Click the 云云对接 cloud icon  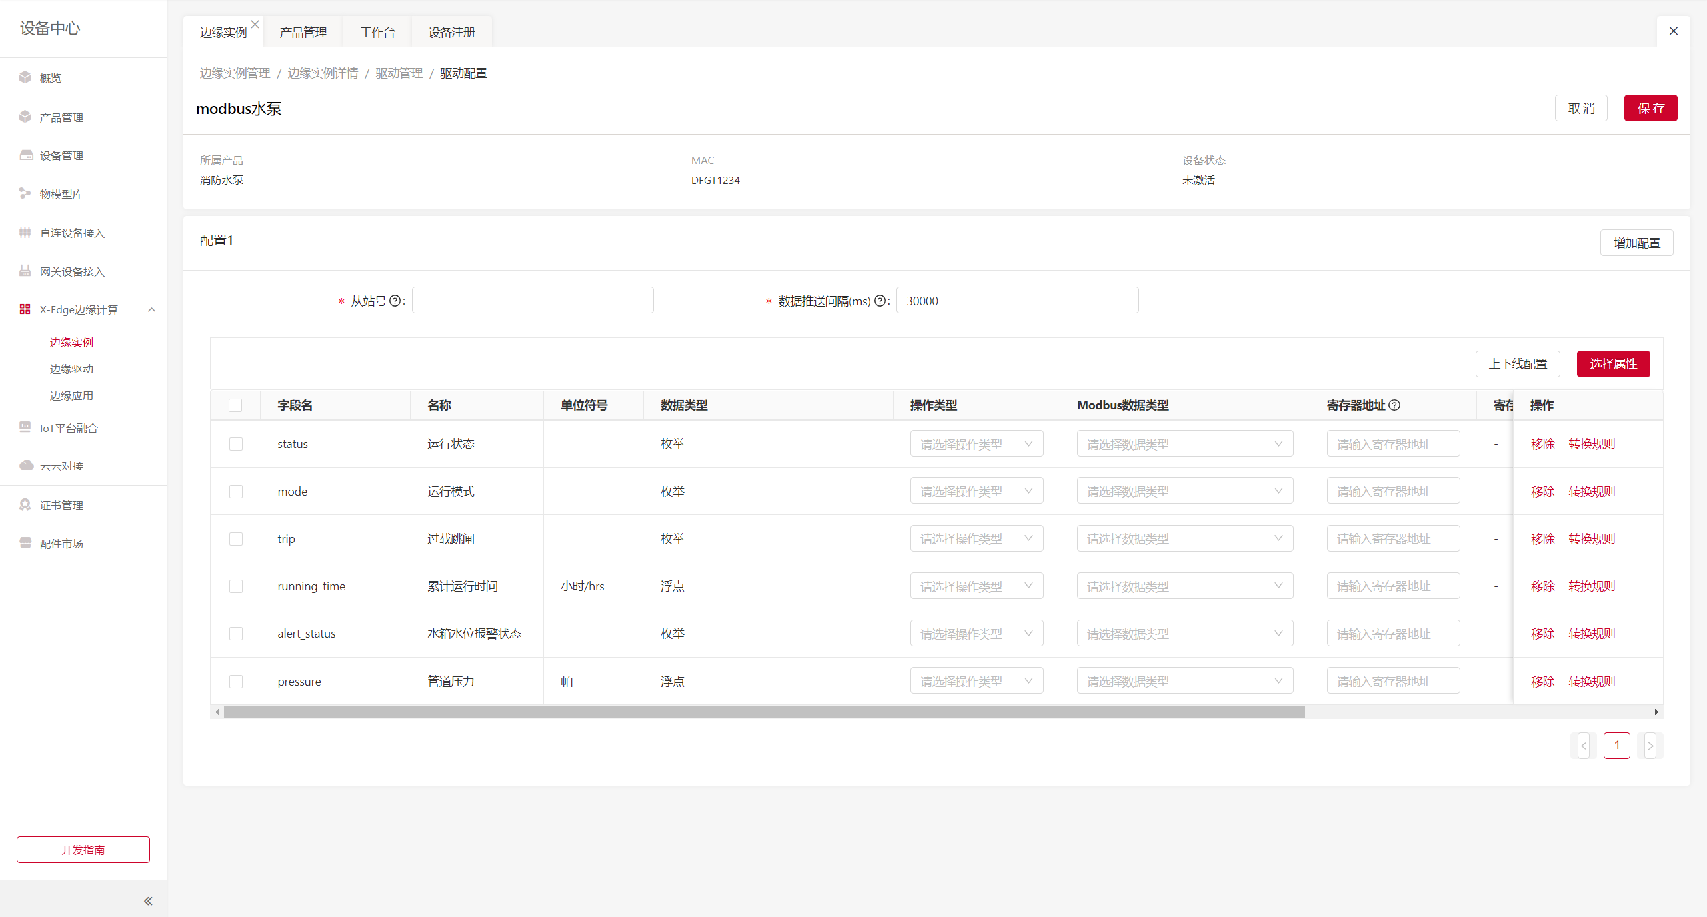[x=25, y=465]
